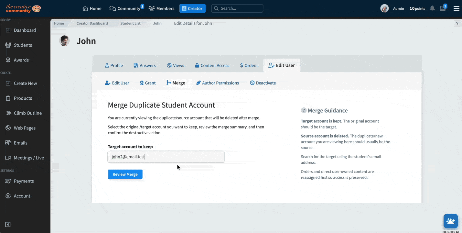This screenshot has height=233, width=462.
Task: Open the Grant sub-tab
Action: point(148,83)
